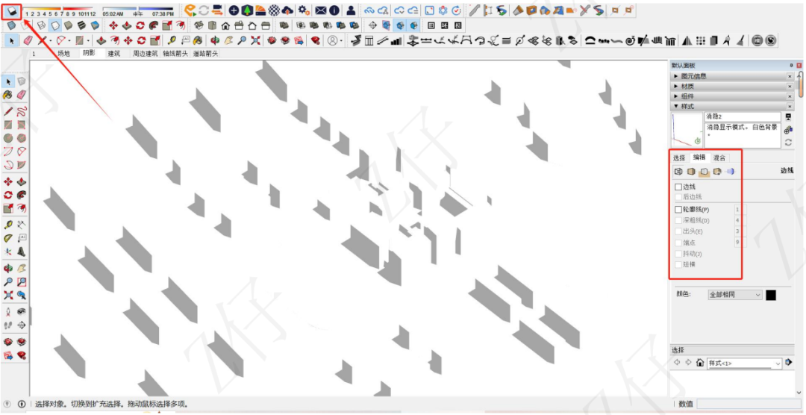This screenshot has height=415, width=806.
Task: Open the user circle dropdown arrow
Action: 342,40
